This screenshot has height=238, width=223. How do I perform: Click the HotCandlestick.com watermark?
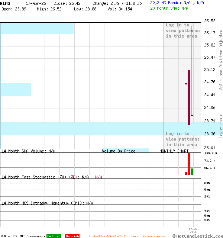197,236
